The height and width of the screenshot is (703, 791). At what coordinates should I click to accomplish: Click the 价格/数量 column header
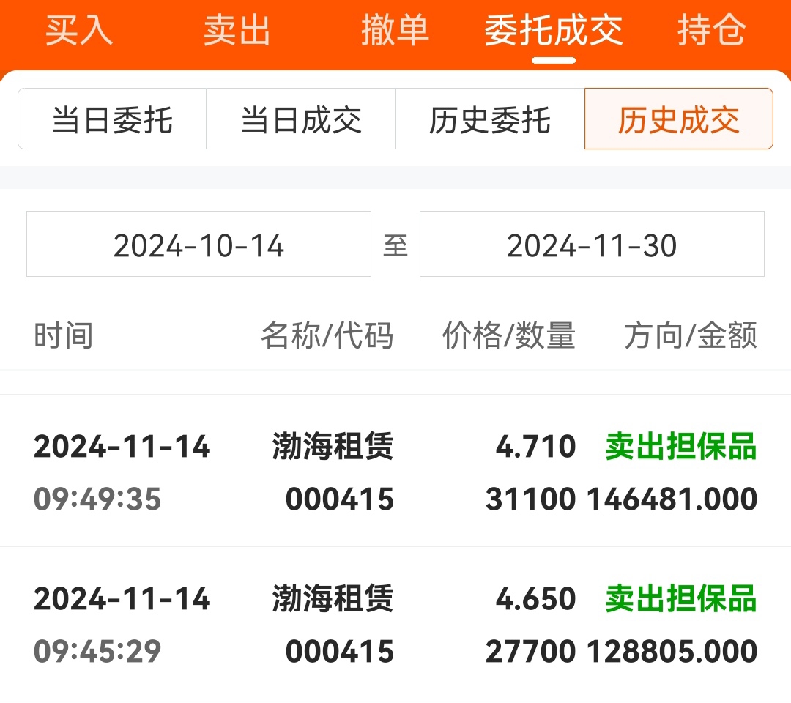508,335
